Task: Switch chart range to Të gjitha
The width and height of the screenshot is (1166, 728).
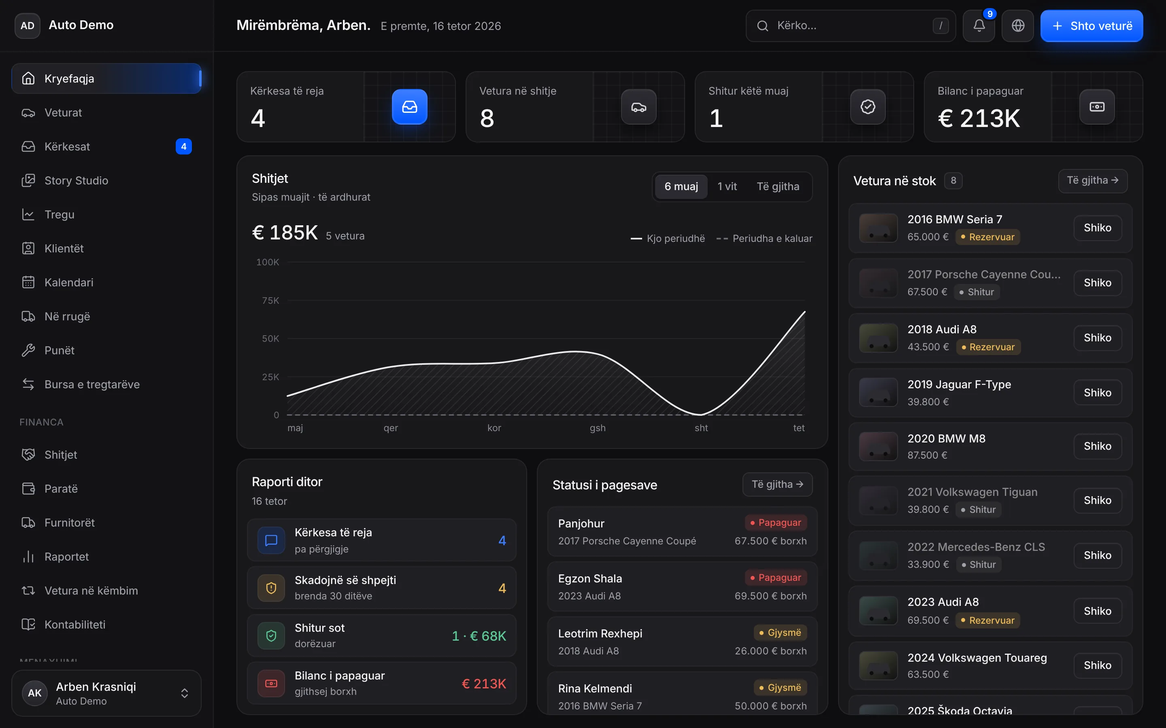Action: pos(778,186)
